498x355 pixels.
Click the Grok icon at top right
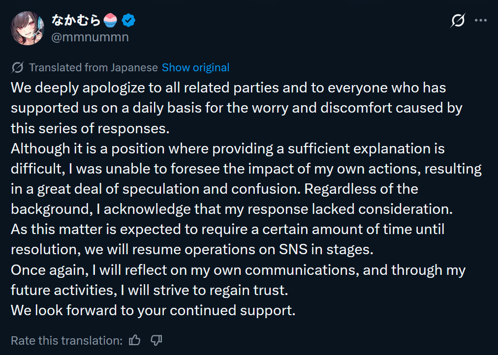click(x=458, y=21)
